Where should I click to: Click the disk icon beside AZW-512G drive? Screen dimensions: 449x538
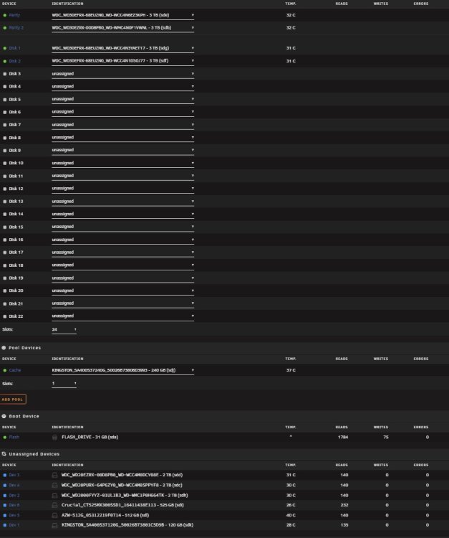pos(54,515)
